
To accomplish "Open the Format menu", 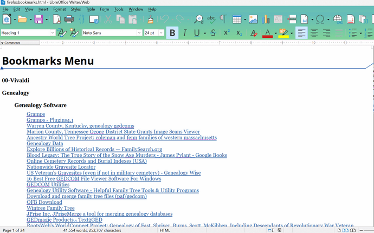I will click(60, 9).
